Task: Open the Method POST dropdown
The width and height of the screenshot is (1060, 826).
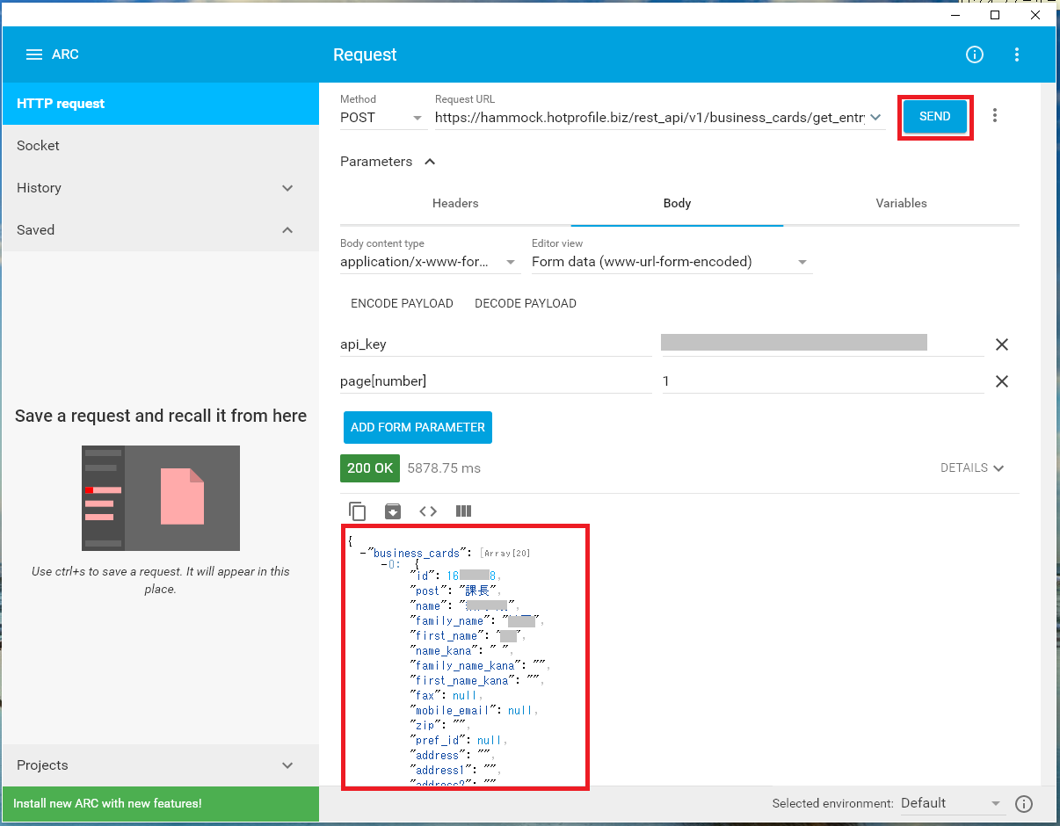Action: tap(383, 118)
